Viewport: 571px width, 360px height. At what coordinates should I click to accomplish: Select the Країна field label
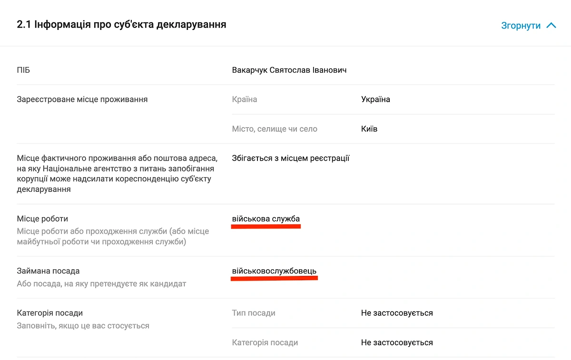242,99
